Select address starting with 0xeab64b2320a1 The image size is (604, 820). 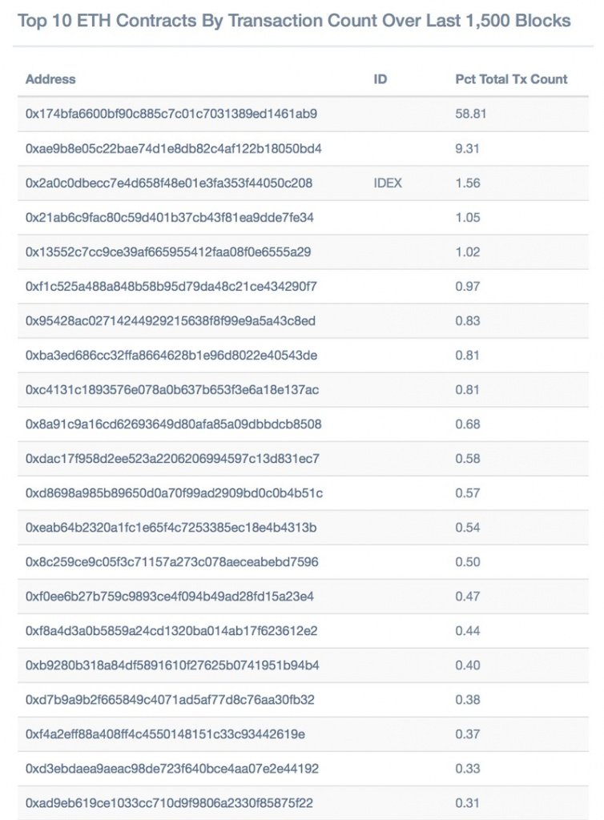pyautogui.click(x=171, y=527)
